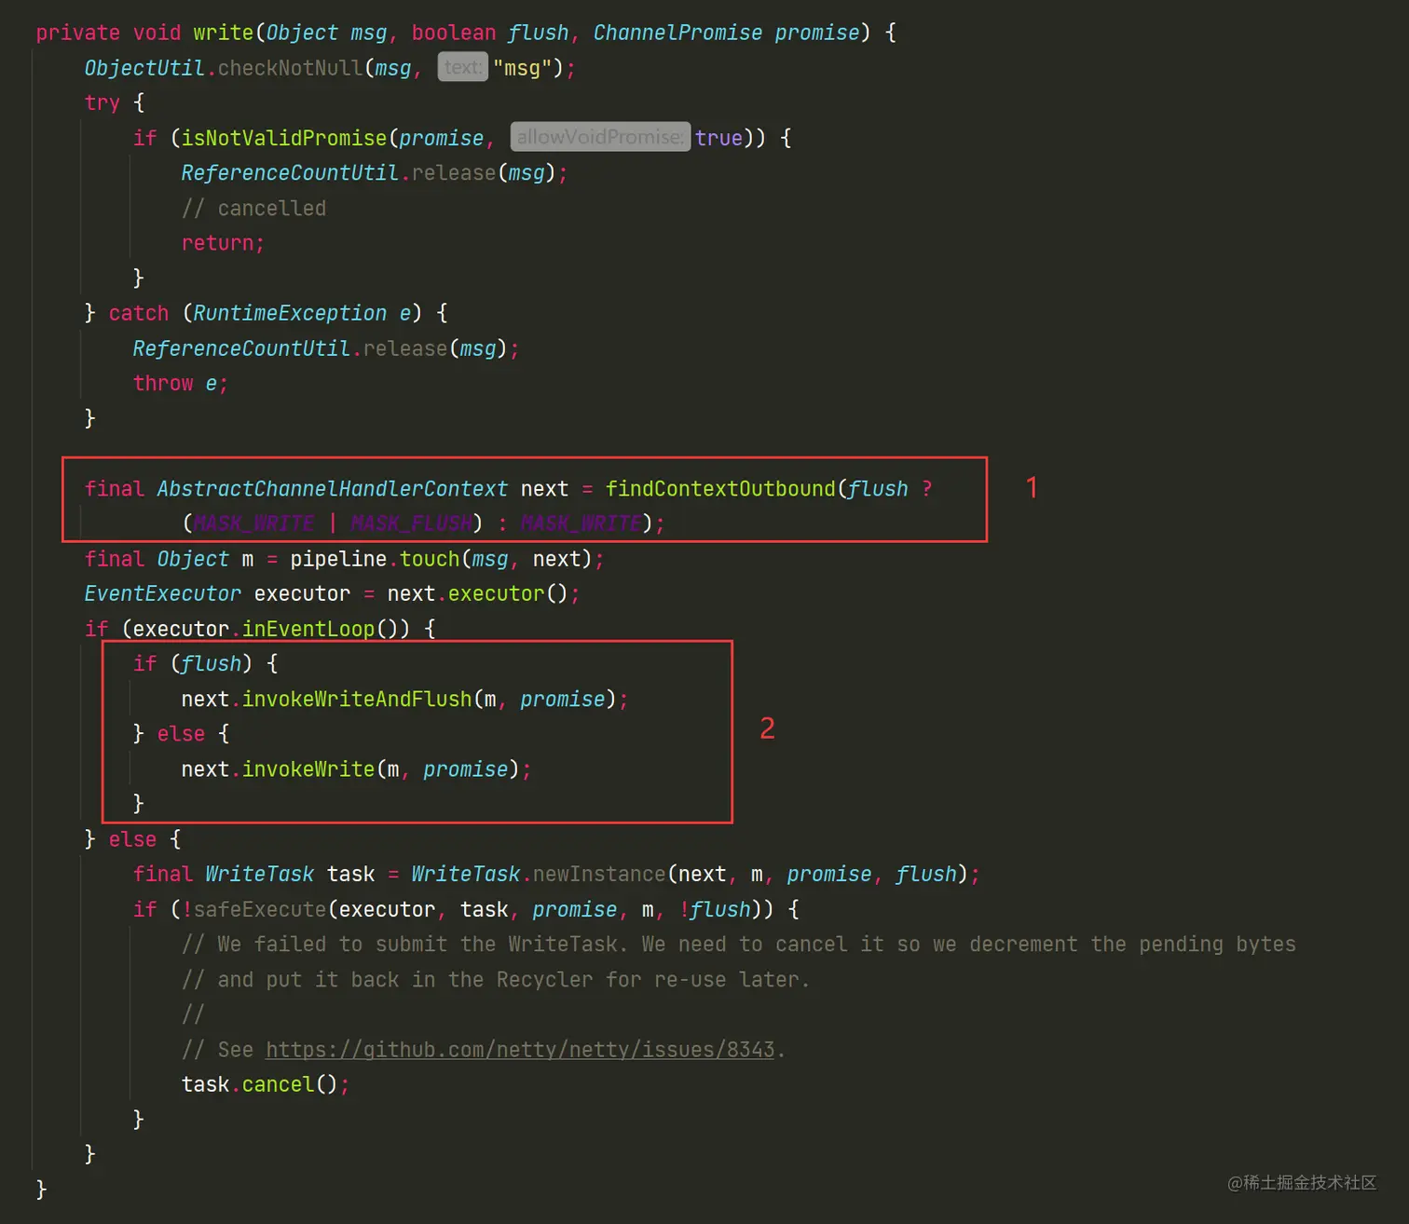Place cursor on the 'try' keyword
Viewport: 1409px width, 1224px height.
click(103, 102)
